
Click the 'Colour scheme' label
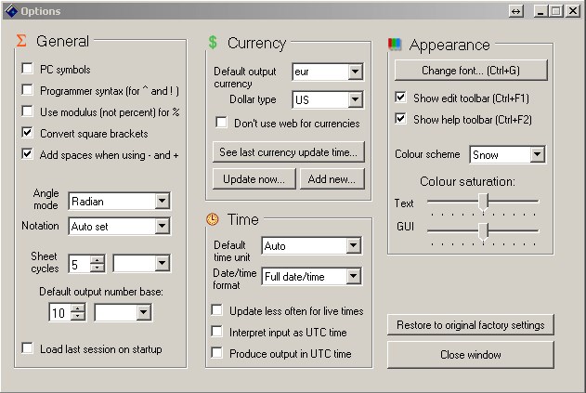(x=427, y=154)
